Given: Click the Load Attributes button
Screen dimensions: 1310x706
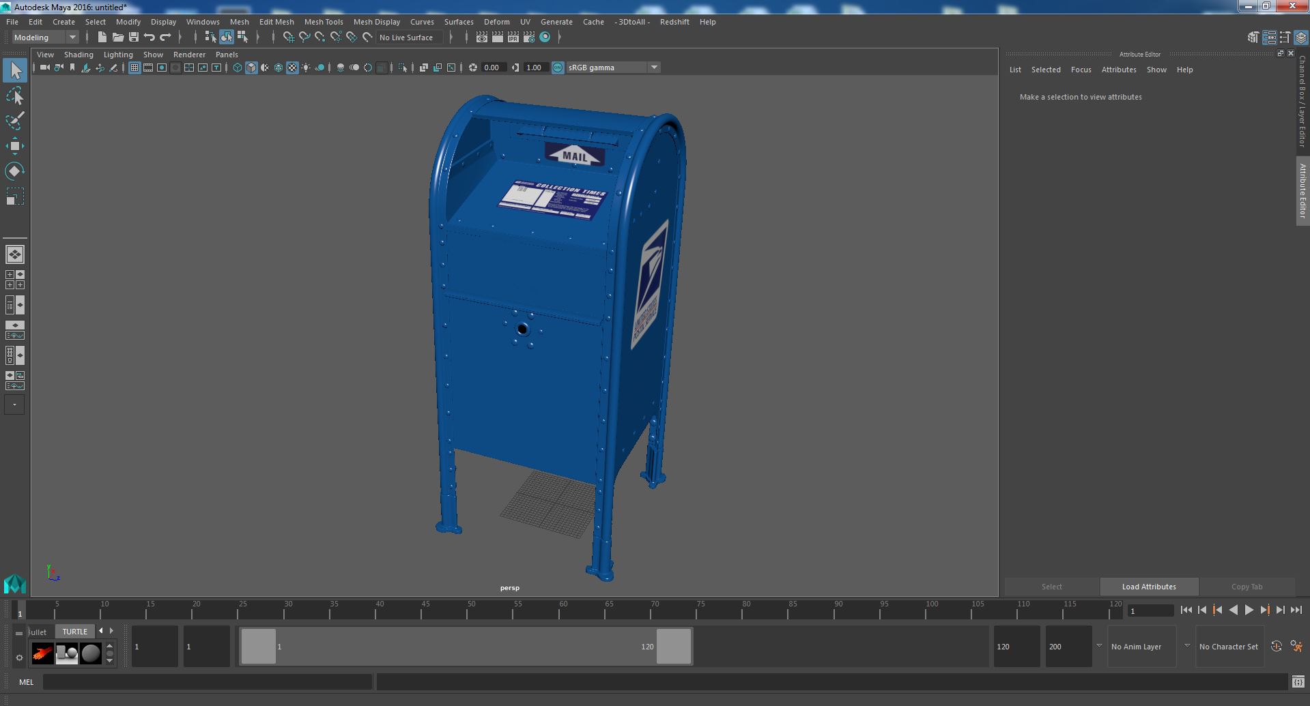Looking at the screenshot, I should click(x=1149, y=587).
